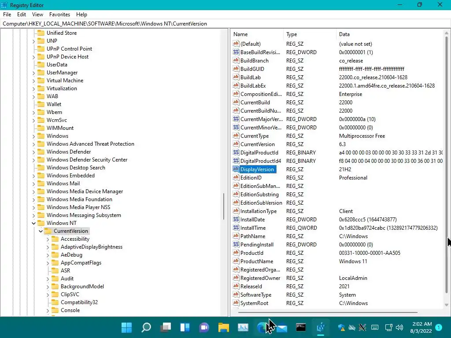451x338 pixels.
Task: Select the Windows Messaging Subsystem key
Action: point(84,215)
